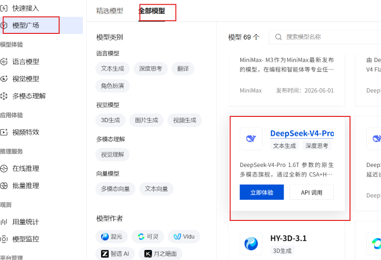Filter by 视觉理解 category chip
Viewport: 381px width, 260px height.
point(113,155)
